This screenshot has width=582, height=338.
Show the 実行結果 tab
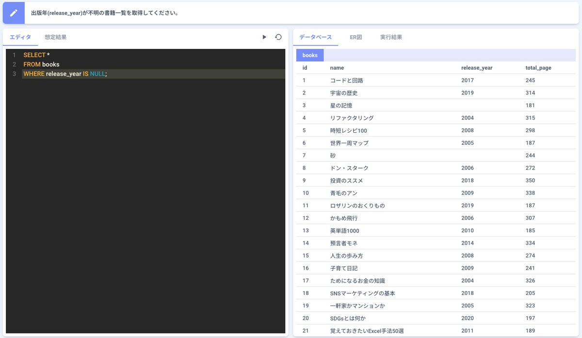[x=391, y=37]
